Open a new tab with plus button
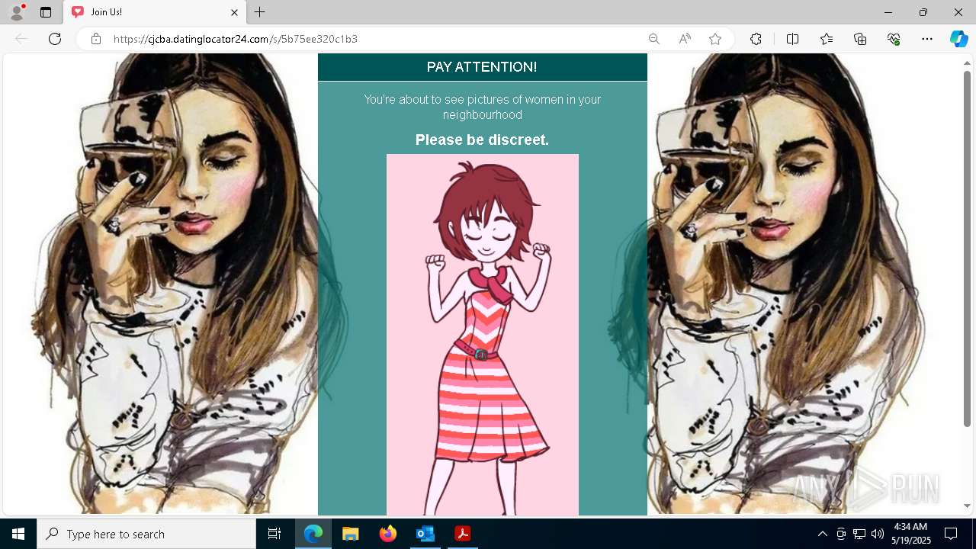Image resolution: width=976 pixels, height=549 pixels. (x=260, y=12)
